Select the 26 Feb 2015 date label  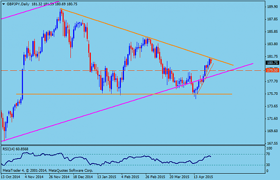click(x=155, y=177)
